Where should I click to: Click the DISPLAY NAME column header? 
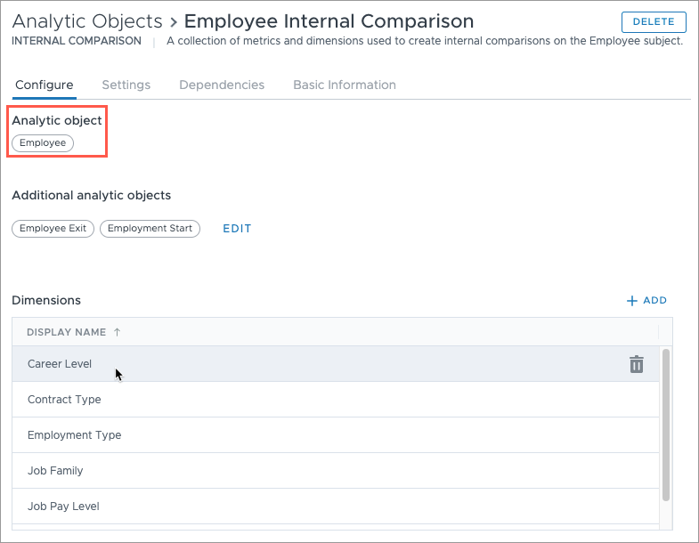[x=67, y=332]
